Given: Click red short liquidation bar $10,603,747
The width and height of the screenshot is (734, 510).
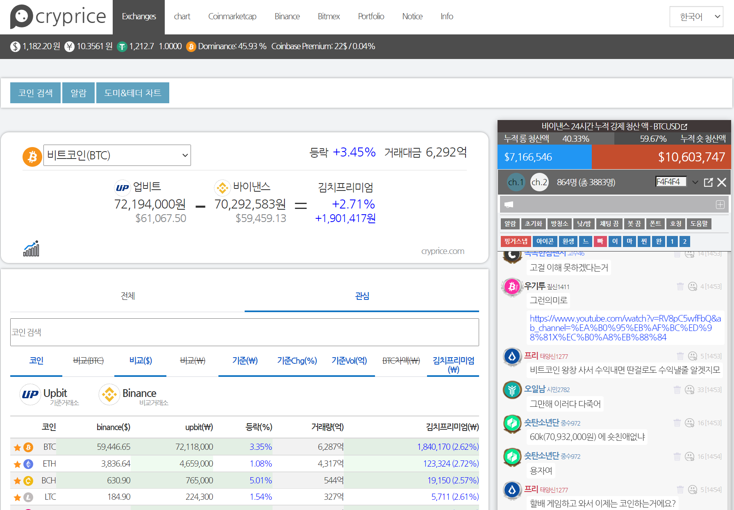Looking at the screenshot, I should [x=661, y=157].
